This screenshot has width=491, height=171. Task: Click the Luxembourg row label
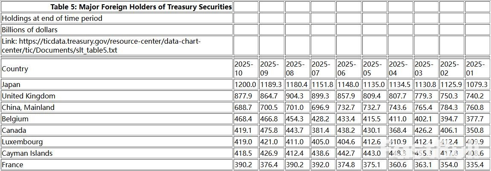22,142
